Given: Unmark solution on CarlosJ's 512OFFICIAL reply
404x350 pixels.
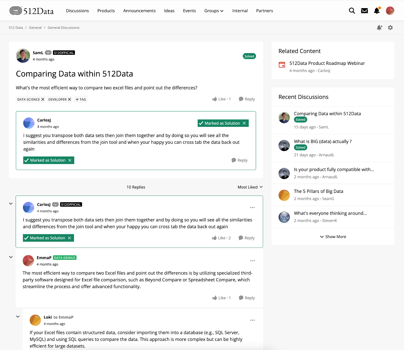Looking at the screenshot, I should pos(69,238).
